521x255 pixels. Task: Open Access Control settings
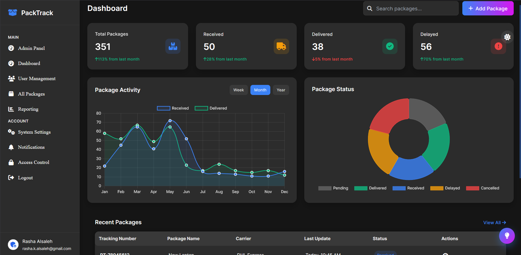(x=33, y=162)
